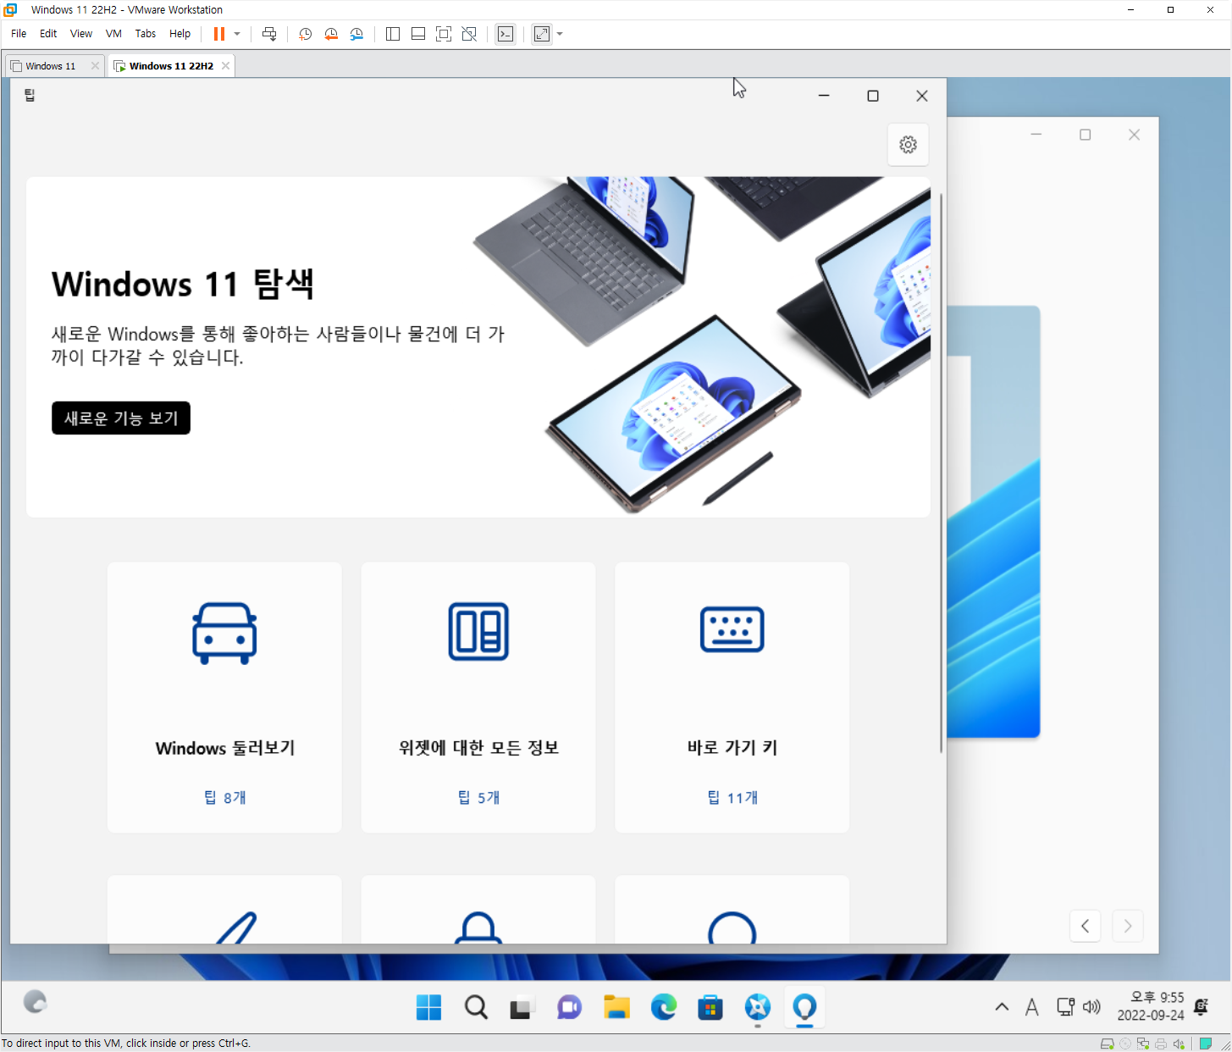Close the Windows 11 tab
1232x1052 pixels.
pyautogui.click(x=95, y=66)
